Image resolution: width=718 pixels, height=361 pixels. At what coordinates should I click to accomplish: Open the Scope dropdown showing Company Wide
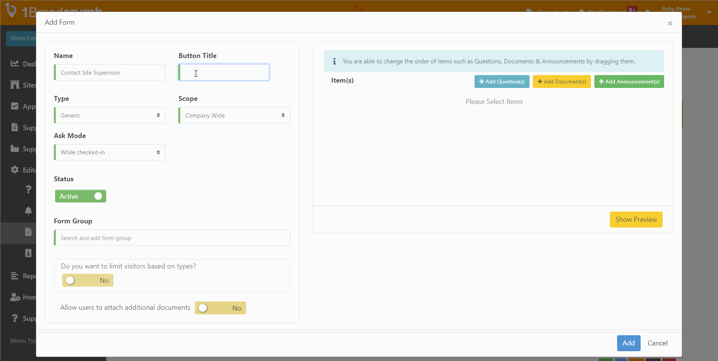234,115
